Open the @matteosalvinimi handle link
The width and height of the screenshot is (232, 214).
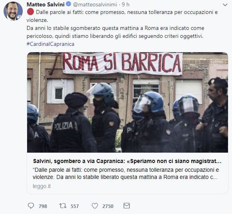point(95,5)
